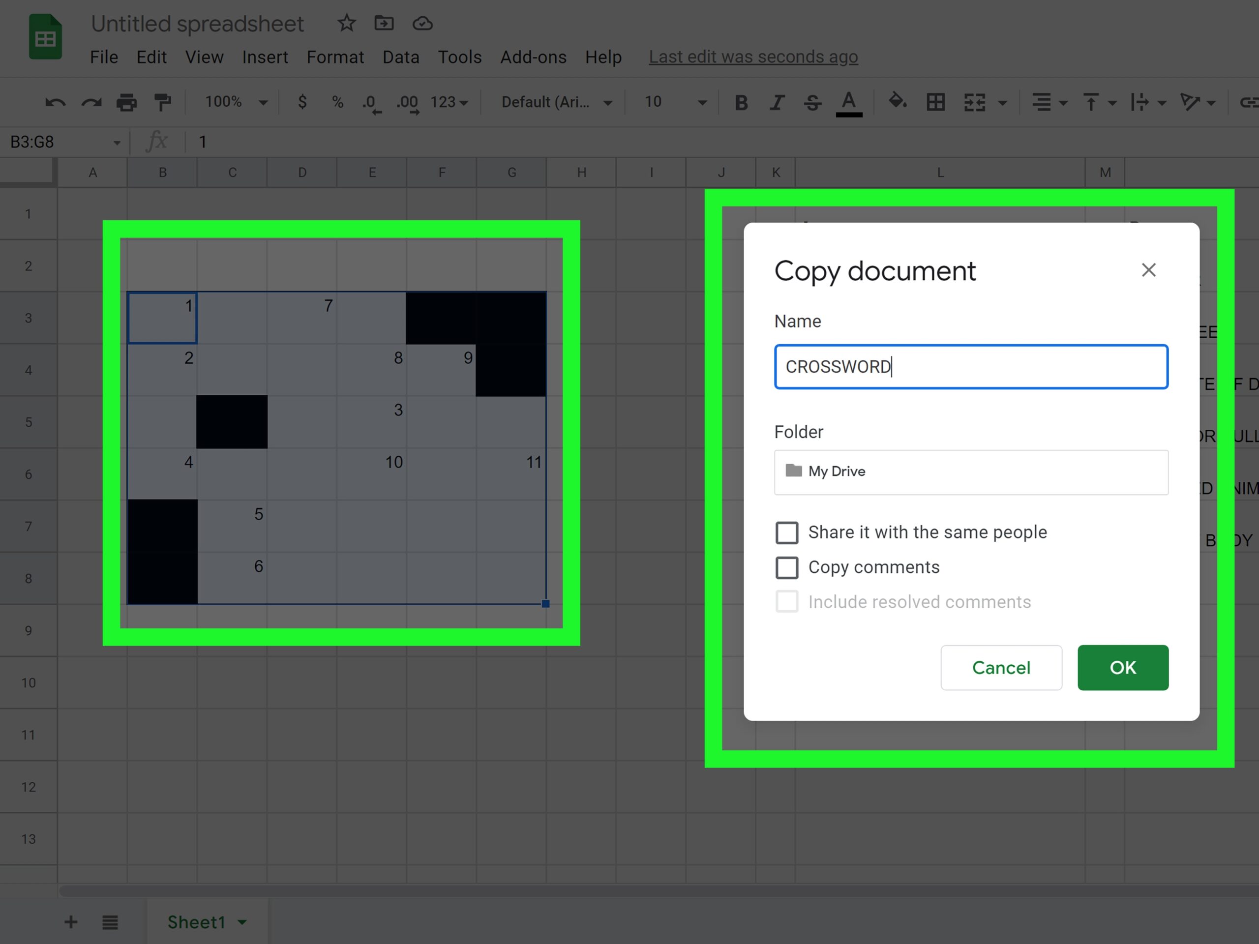
Task: Apply strikethrough formatting
Action: point(813,102)
